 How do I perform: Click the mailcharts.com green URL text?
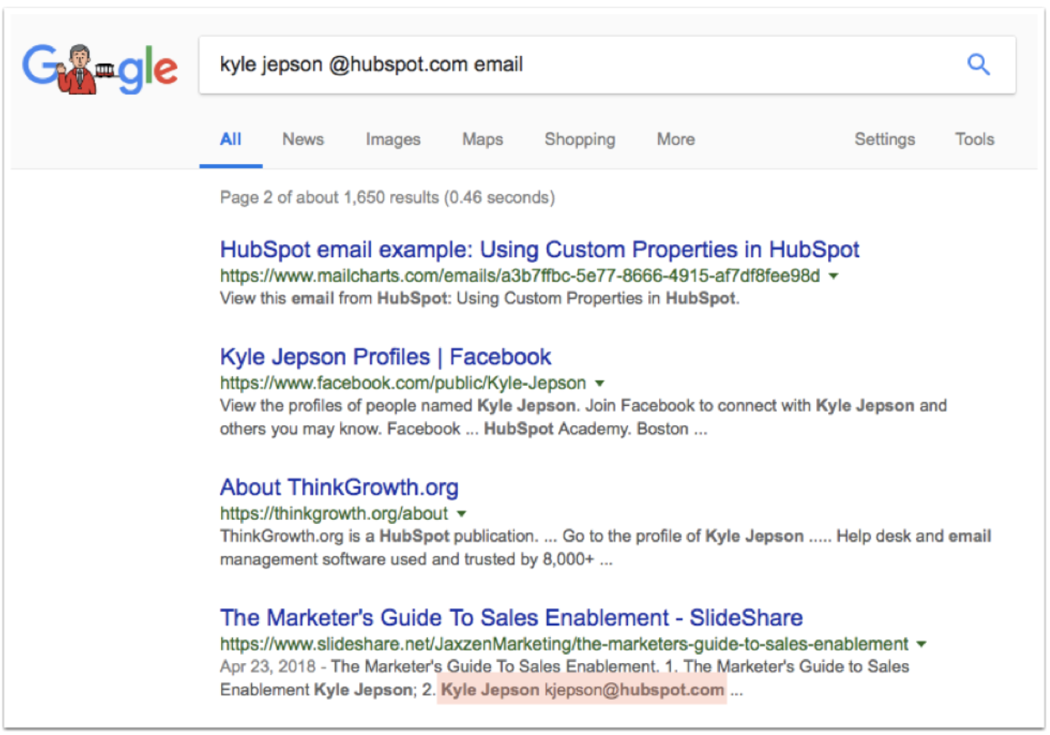(520, 275)
